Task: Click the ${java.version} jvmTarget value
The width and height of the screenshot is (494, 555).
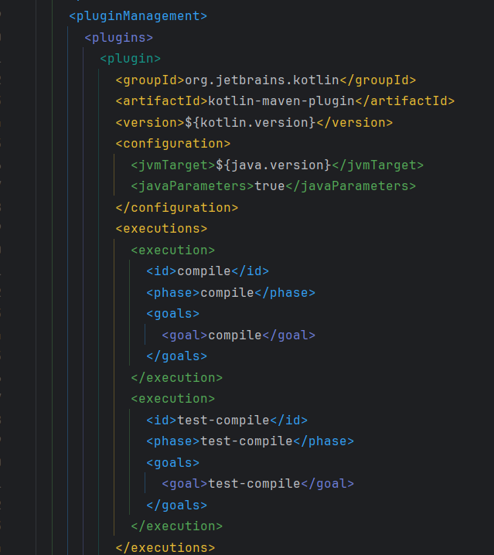Action: pyautogui.click(x=273, y=165)
